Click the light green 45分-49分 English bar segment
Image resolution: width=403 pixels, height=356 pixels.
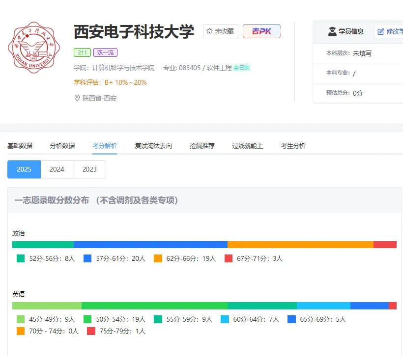pos(47,305)
